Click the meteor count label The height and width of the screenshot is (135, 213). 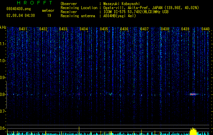click(x=48, y=10)
